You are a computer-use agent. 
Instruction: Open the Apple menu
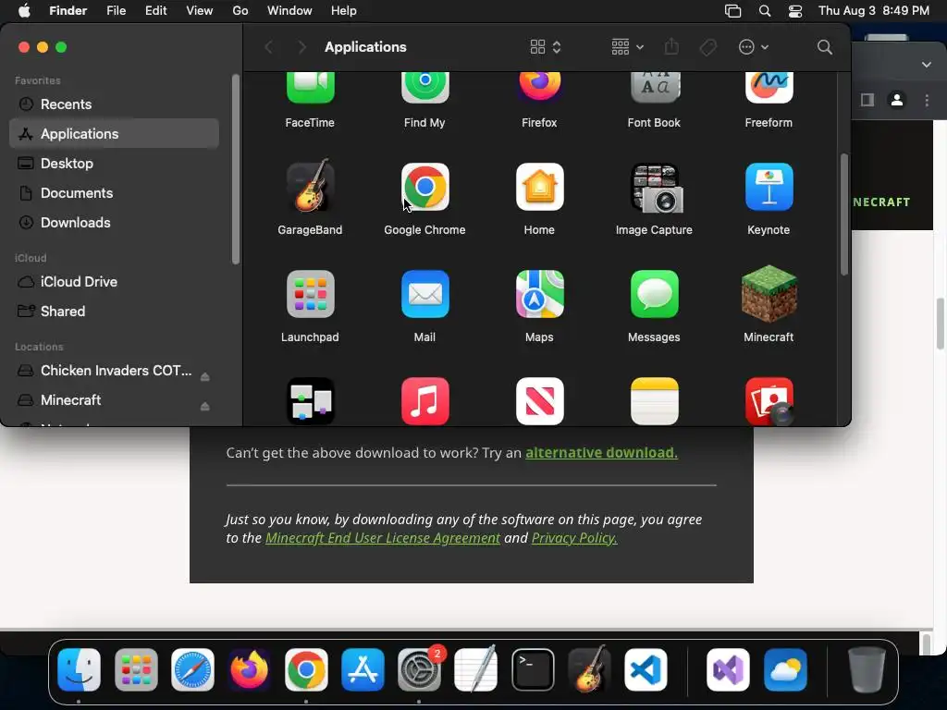pyautogui.click(x=24, y=11)
